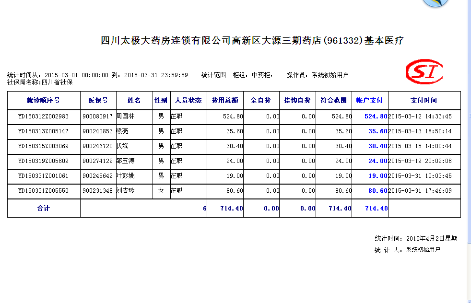Select record YD150319Z005809
The image size is (471, 303).
coord(43,161)
